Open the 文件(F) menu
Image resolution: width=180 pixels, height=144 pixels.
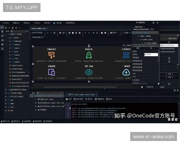[x=6, y=22]
